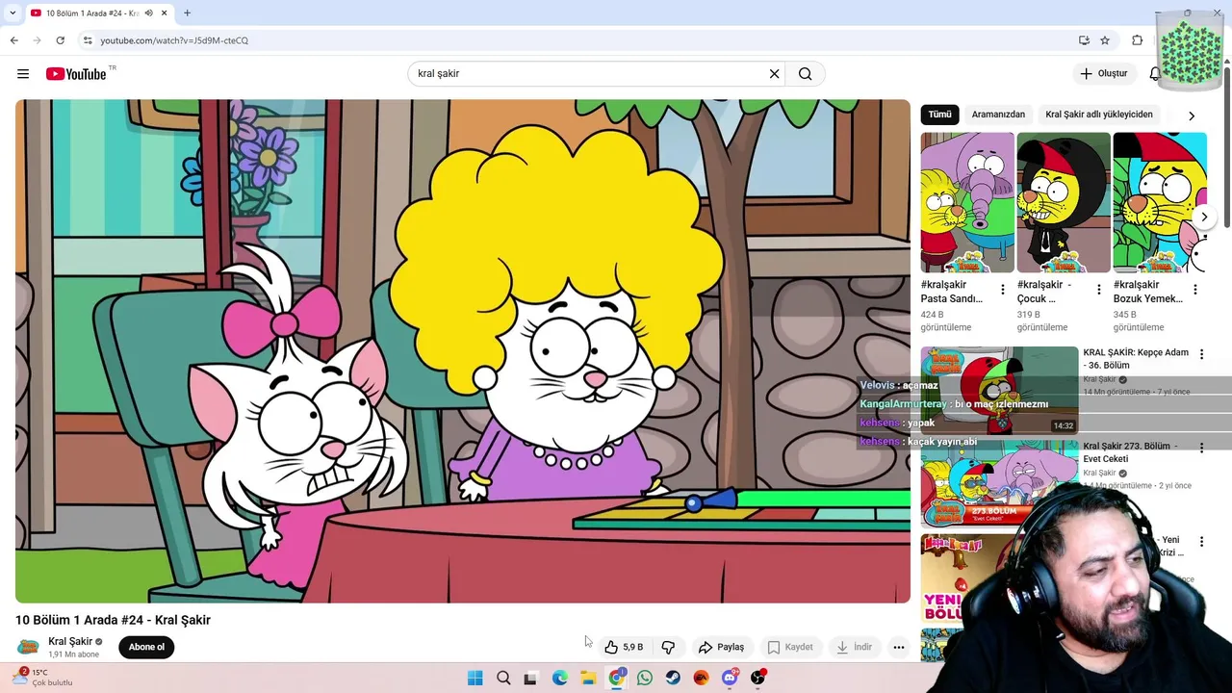This screenshot has width=1232, height=693.
Task: Open Discord from the taskbar
Action: [x=730, y=678]
